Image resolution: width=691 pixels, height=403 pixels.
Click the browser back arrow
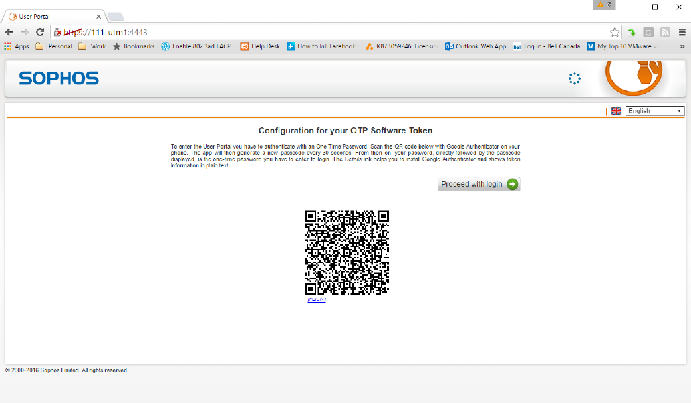pos(9,32)
